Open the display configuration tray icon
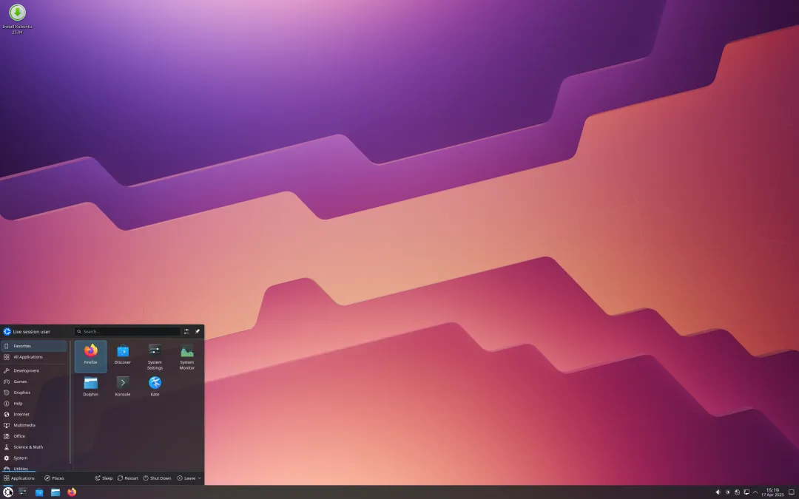The image size is (799, 499). pos(746,492)
